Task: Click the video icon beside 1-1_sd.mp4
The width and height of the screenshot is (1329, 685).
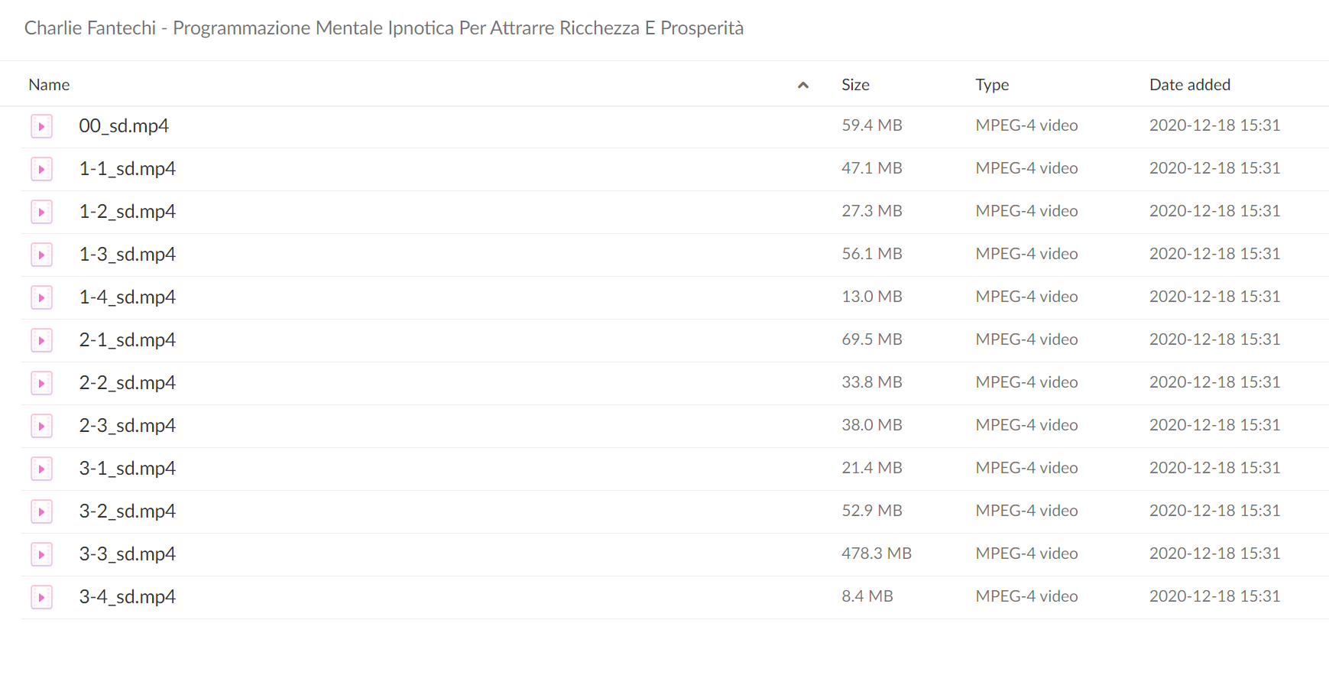Action: point(41,169)
